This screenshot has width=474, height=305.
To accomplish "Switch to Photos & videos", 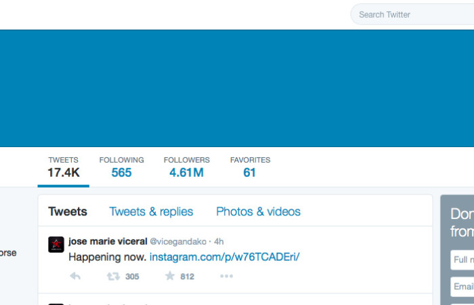I will (x=258, y=211).
